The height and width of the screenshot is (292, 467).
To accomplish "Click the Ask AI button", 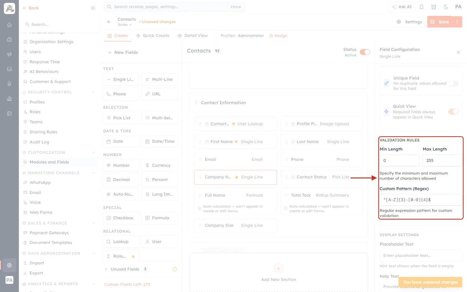I will click(401, 7).
